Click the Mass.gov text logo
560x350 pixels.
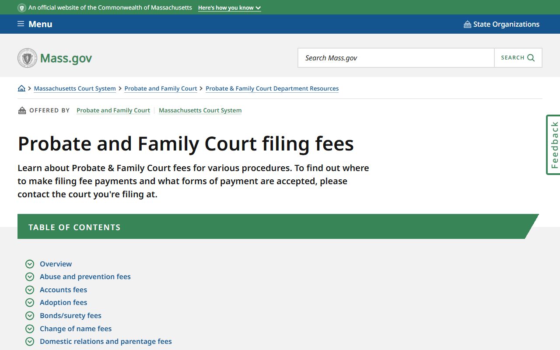click(66, 58)
